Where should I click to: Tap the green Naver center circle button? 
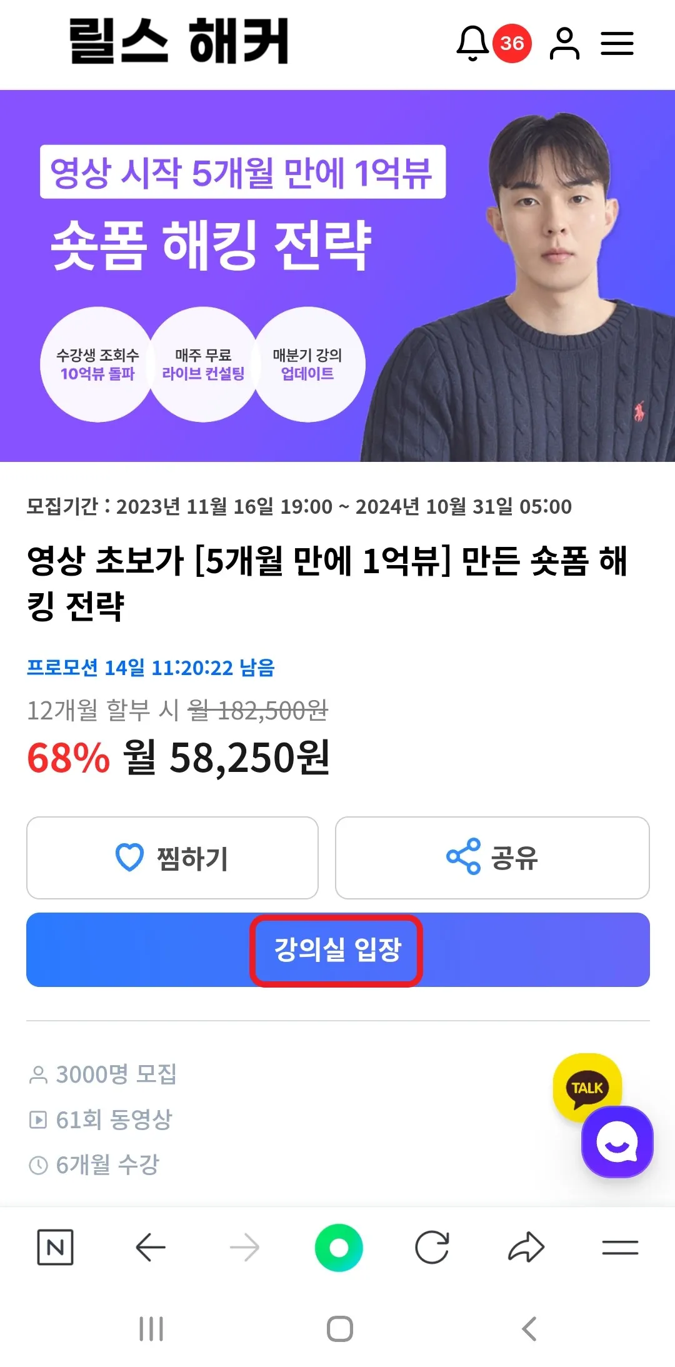pos(339,1248)
